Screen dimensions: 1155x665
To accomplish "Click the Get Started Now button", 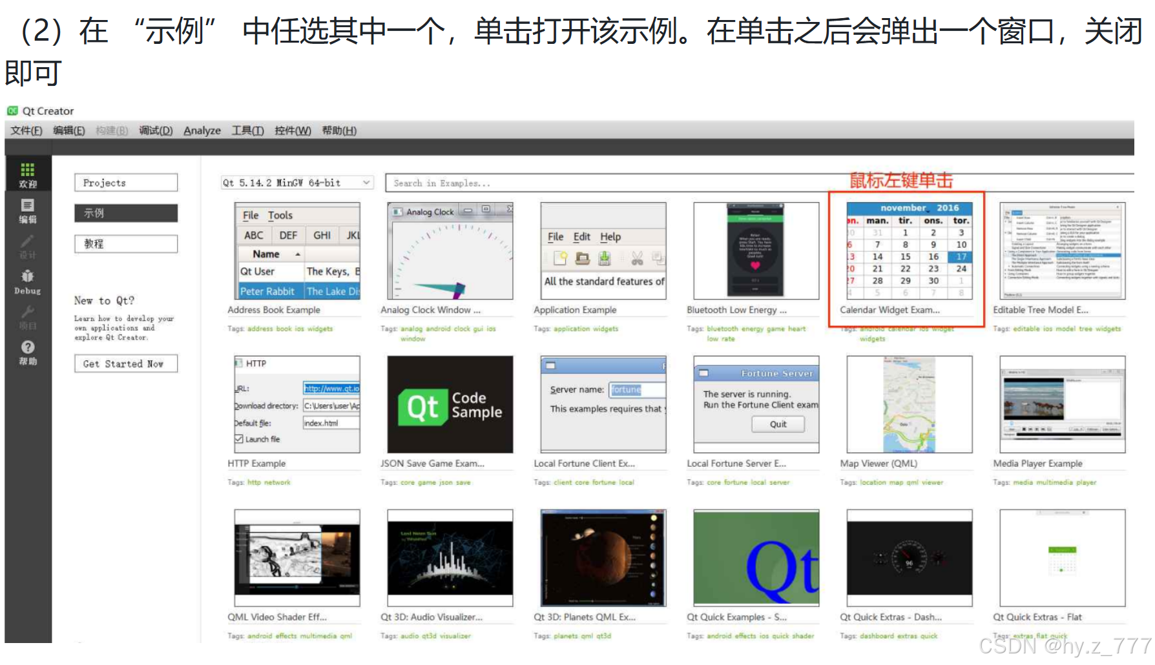I will [126, 363].
